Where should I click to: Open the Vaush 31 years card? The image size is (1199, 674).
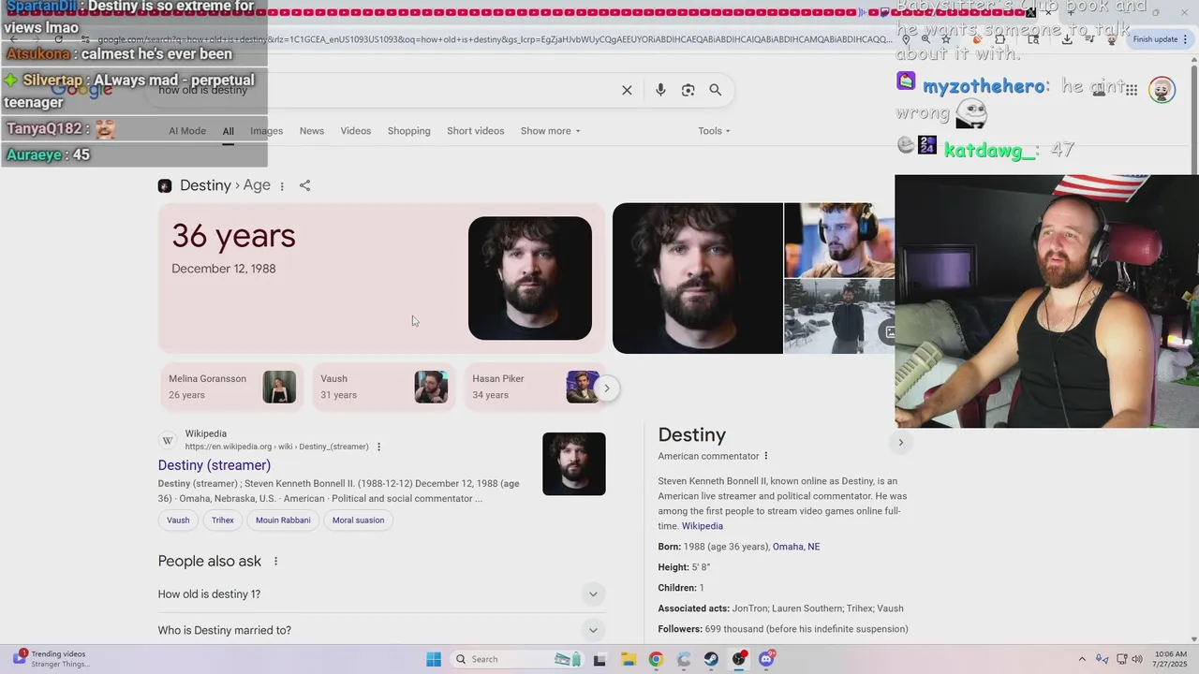click(383, 387)
